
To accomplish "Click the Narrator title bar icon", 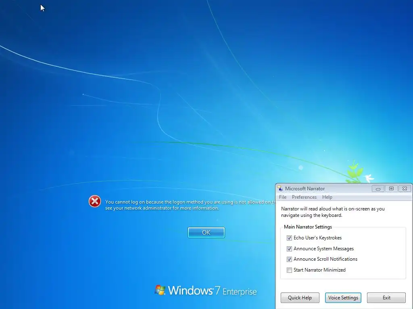I will [x=280, y=188].
